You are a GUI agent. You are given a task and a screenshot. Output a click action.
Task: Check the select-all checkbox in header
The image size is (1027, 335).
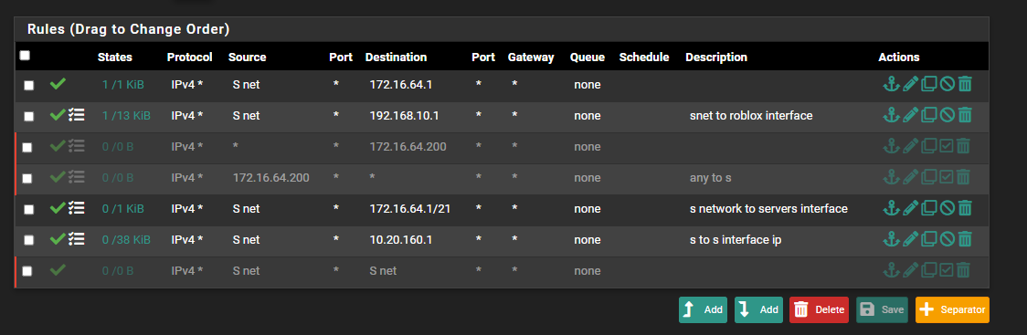[25, 56]
